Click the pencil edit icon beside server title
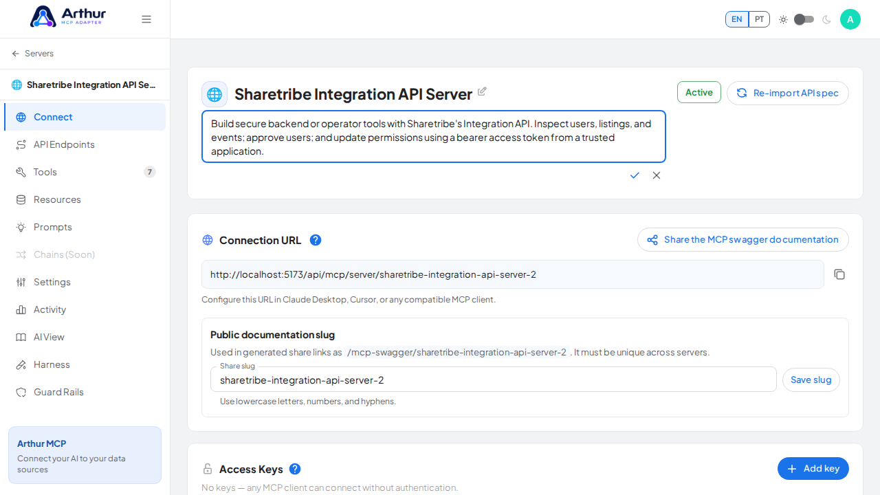880x495 pixels. point(482,91)
